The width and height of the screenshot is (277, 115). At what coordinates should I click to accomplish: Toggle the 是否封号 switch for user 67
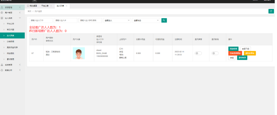coord(215,53)
